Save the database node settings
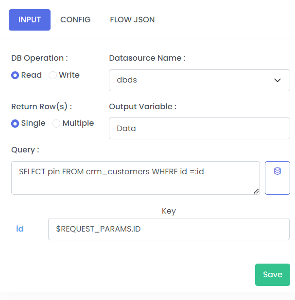 click(272, 275)
